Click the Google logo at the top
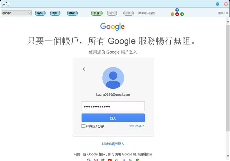Screen dimensions: 230x161 [112, 26]
